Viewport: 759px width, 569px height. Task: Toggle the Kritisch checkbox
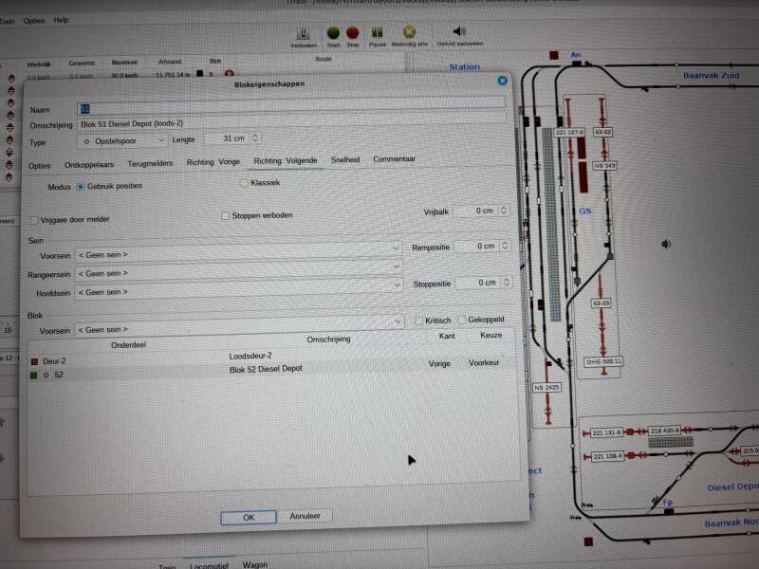coord(418,321)
